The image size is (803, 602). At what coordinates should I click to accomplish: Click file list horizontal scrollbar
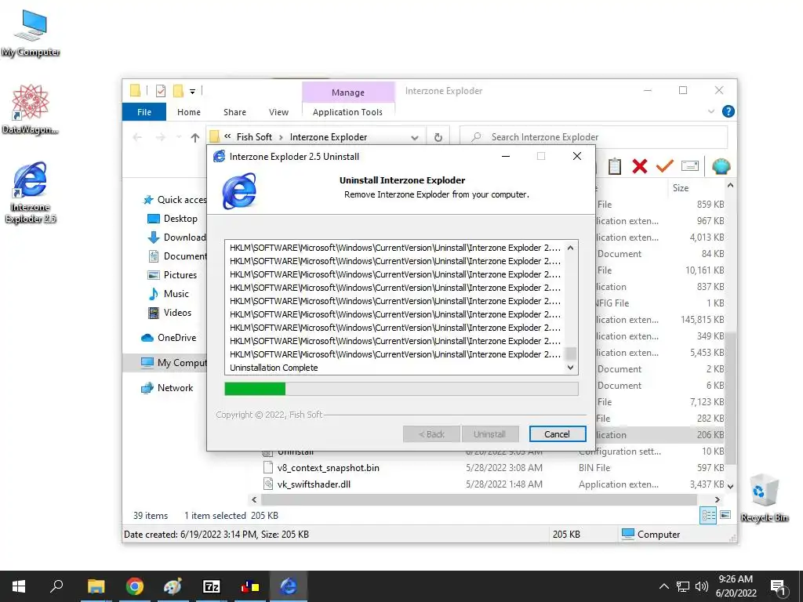click(x=479, y=499)
